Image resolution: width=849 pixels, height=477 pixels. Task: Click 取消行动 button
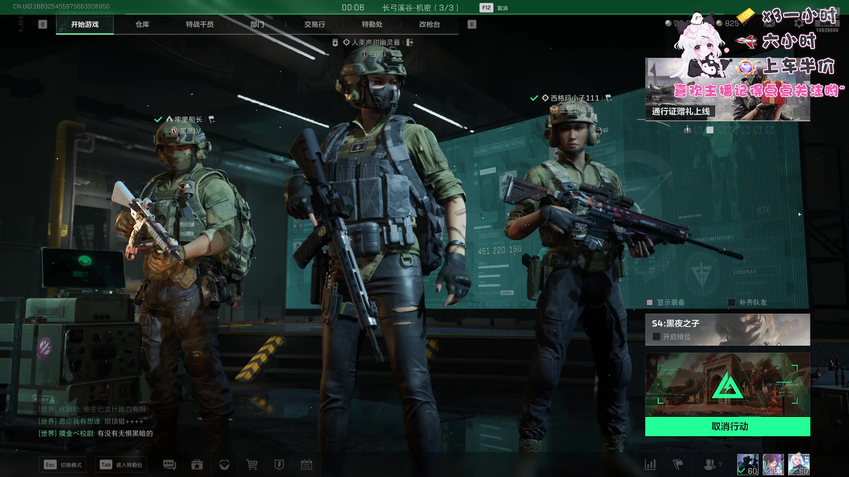click(x=727, y=427)
